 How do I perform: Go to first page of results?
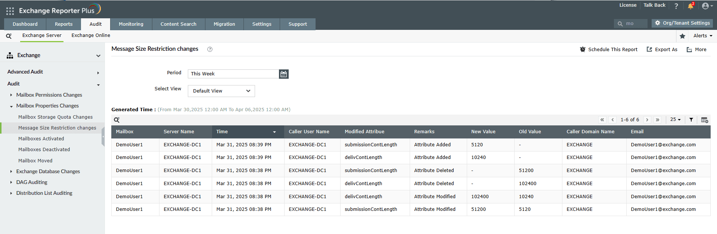point(602,120)
